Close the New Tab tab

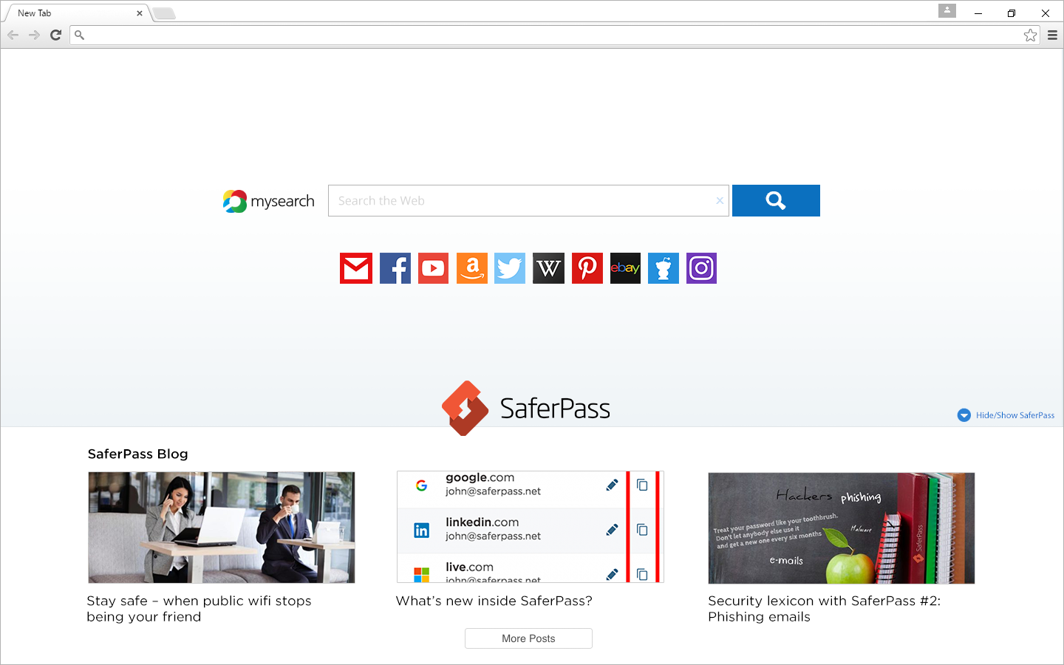click(139, 13)
